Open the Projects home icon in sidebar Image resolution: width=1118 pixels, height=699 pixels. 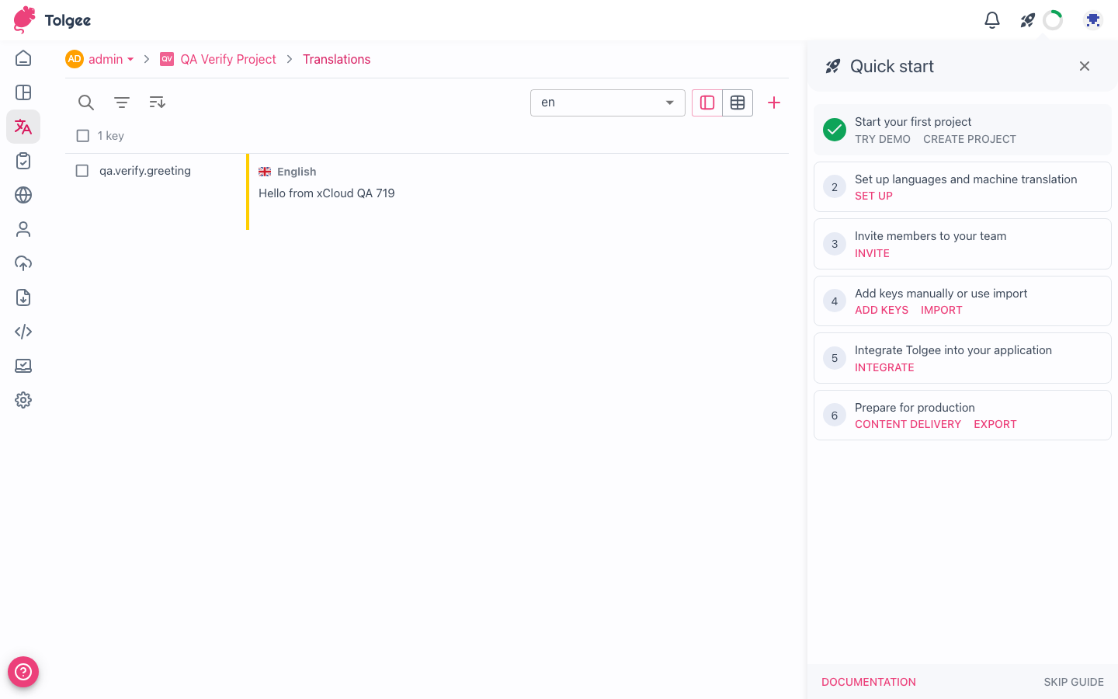coord(23,58)
